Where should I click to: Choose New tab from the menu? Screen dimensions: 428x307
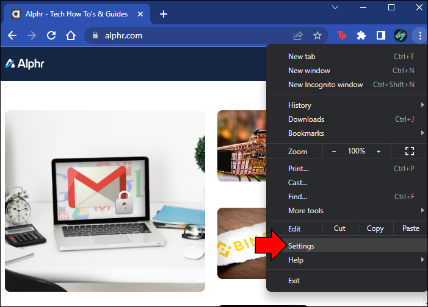coord(347,57)
